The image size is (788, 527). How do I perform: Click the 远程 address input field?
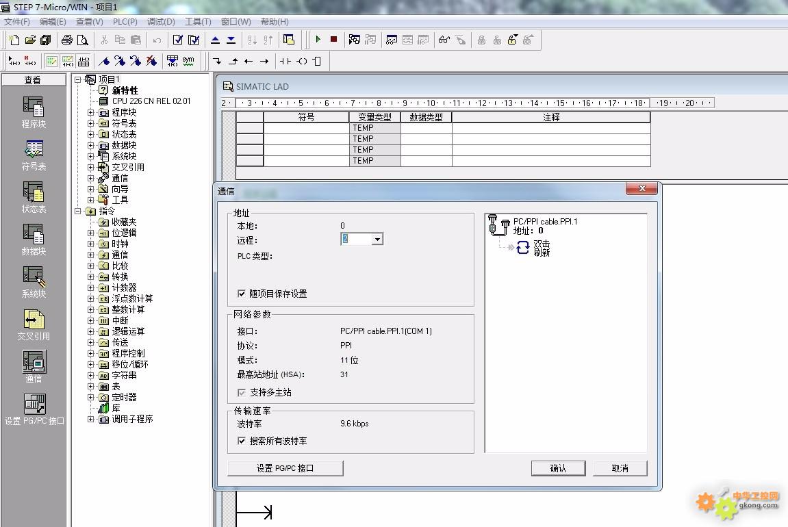[356, 239]
